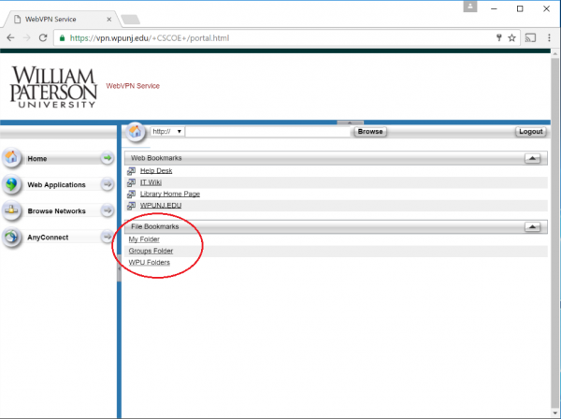The image size is (561, 419).
Task: Open the My Folder link
Action: (x=145, y=239)
